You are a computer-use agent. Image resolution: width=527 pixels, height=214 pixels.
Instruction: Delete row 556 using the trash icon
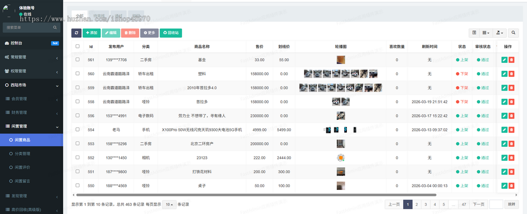[511, 116]
